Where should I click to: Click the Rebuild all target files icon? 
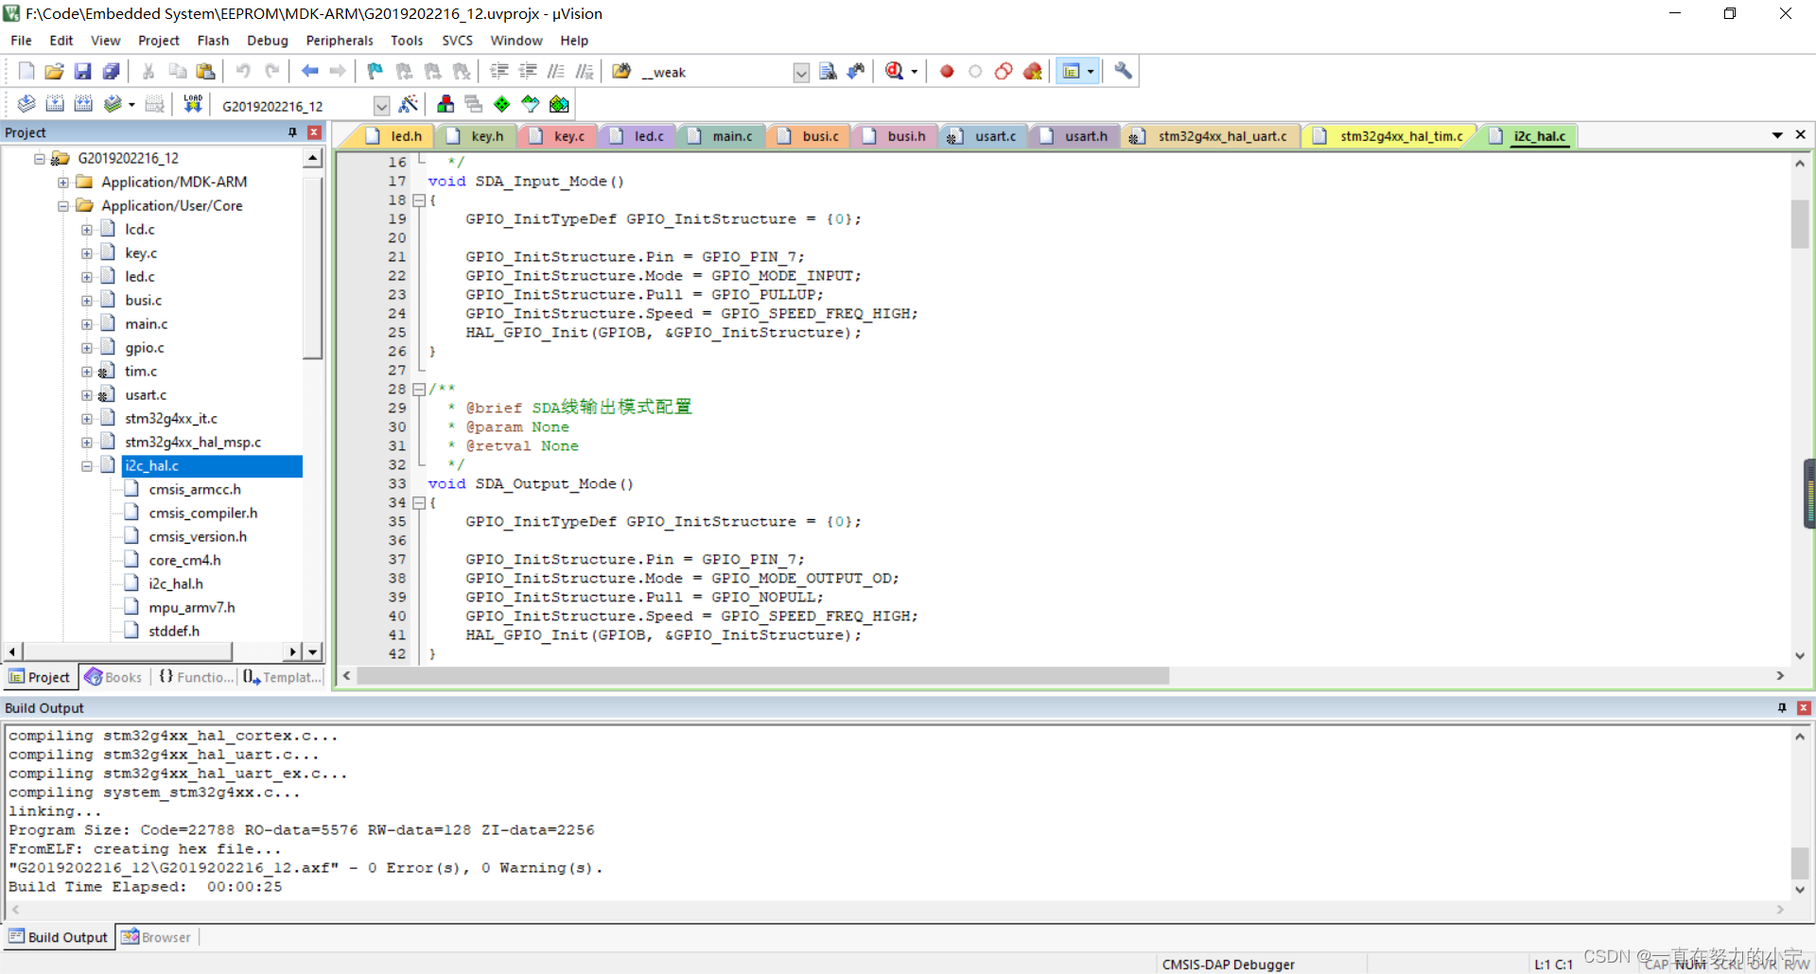coord(83,105)
